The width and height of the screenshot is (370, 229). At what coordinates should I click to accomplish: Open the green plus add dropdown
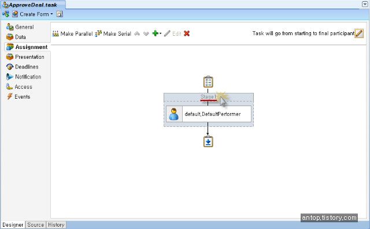pos(157,33)
